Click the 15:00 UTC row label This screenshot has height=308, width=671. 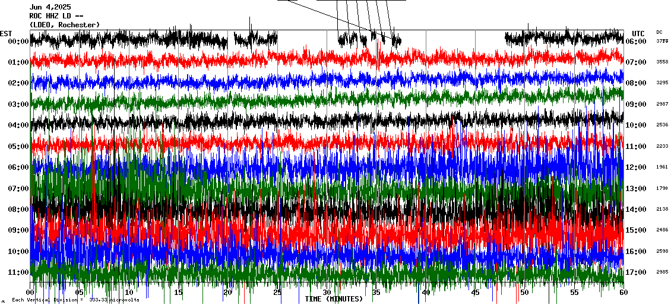click(636, 230)
